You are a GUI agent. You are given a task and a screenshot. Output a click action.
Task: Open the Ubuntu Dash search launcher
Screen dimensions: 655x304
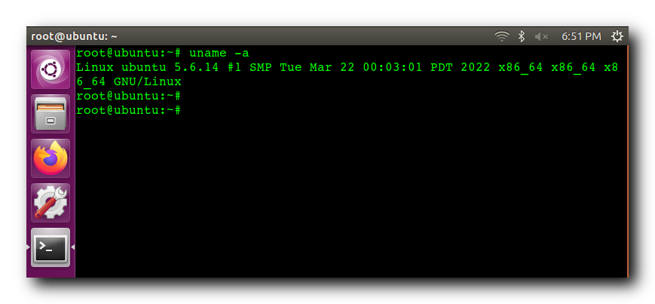(51, 69)
